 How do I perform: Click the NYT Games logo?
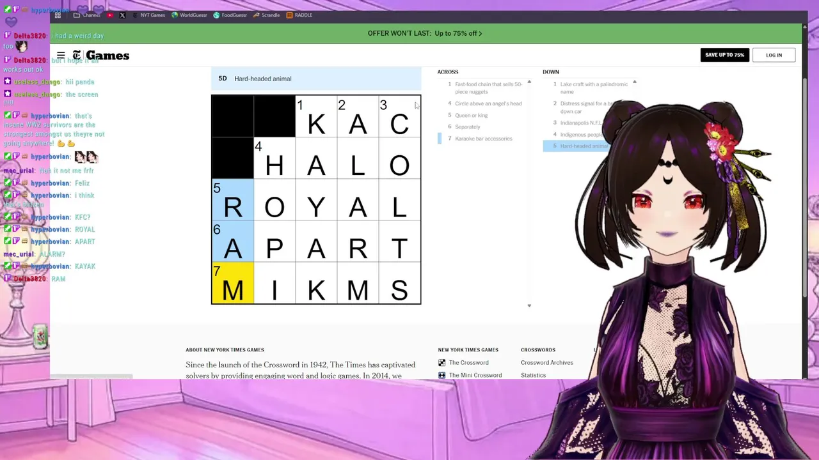100,56
